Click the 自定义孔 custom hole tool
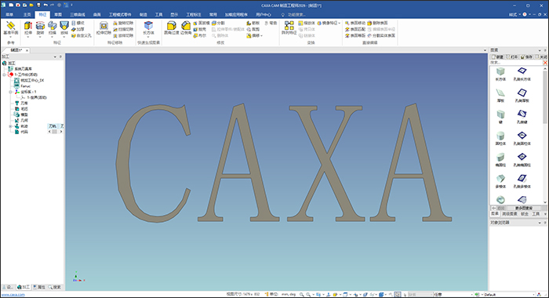549x298 pixels. (82, 36)
